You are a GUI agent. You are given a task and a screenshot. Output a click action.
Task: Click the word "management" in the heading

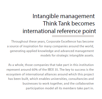pos(78,16)
